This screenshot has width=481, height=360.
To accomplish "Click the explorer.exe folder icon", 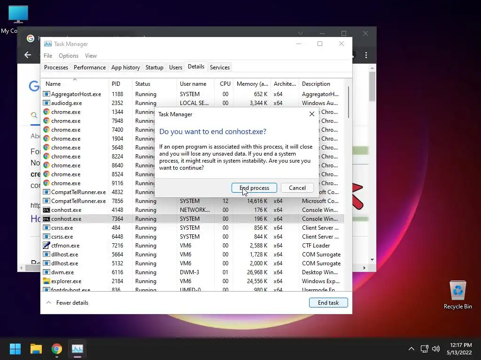I will coord(47,281).
